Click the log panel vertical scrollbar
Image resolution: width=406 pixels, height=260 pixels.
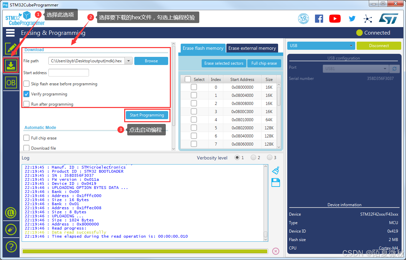coord(266,203)
